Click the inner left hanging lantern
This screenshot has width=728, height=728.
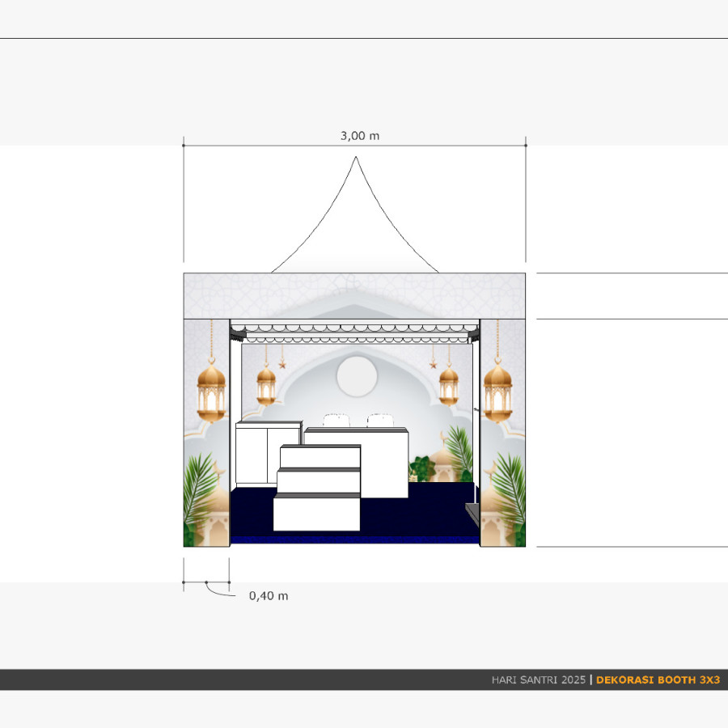coord(266,384)
